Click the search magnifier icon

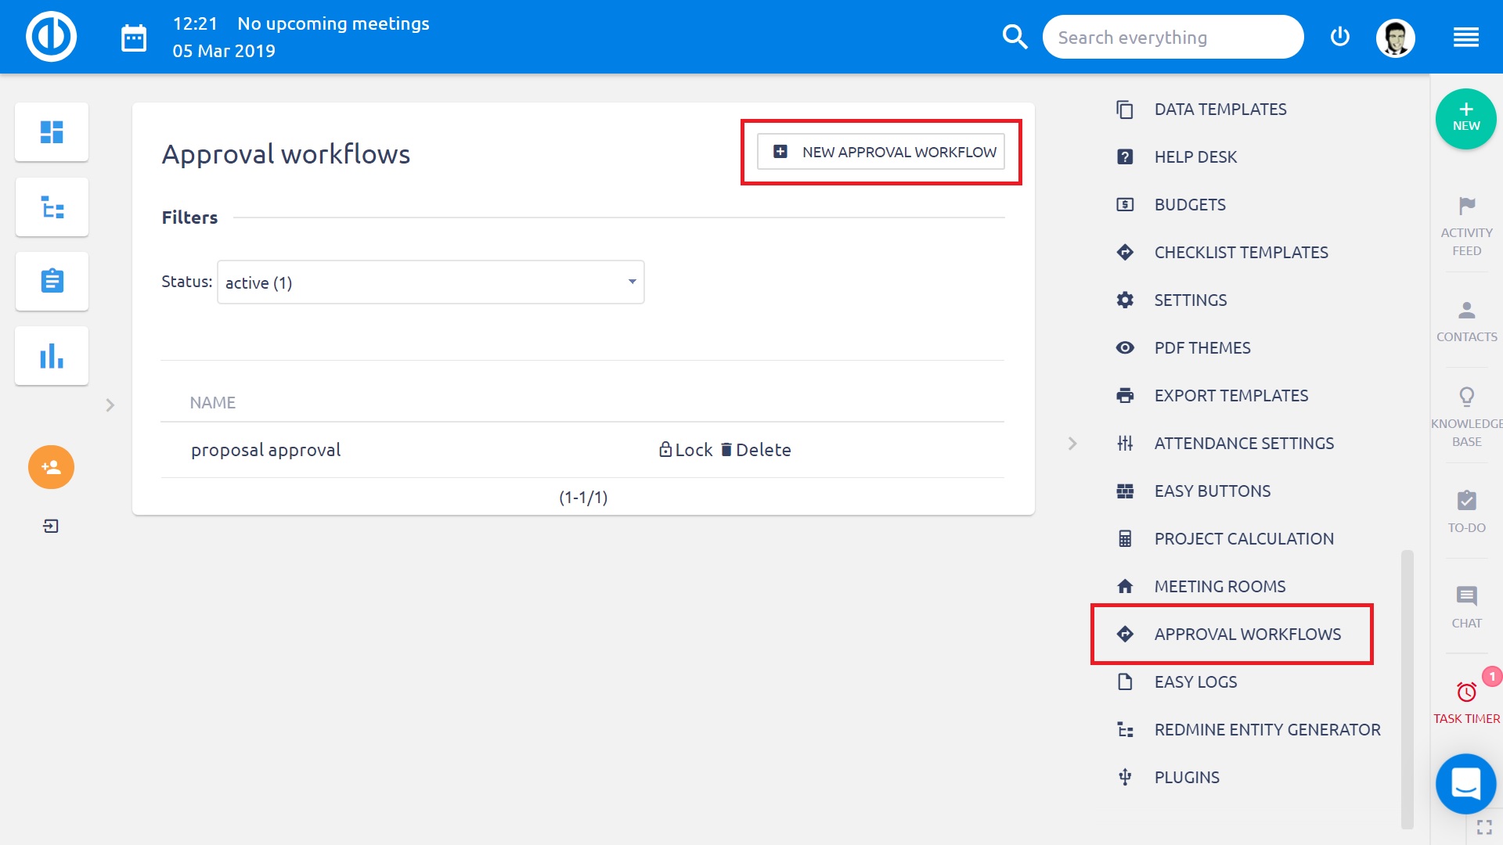(x=1015, y=36)
